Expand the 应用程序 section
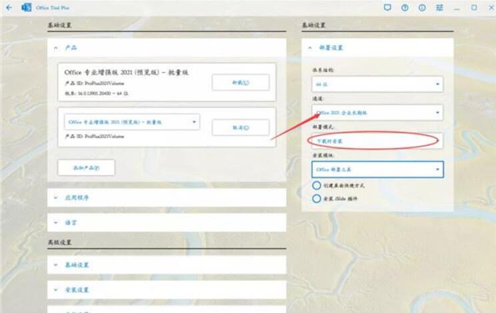Viewport: 496px width, 313px height. point(167,198)
